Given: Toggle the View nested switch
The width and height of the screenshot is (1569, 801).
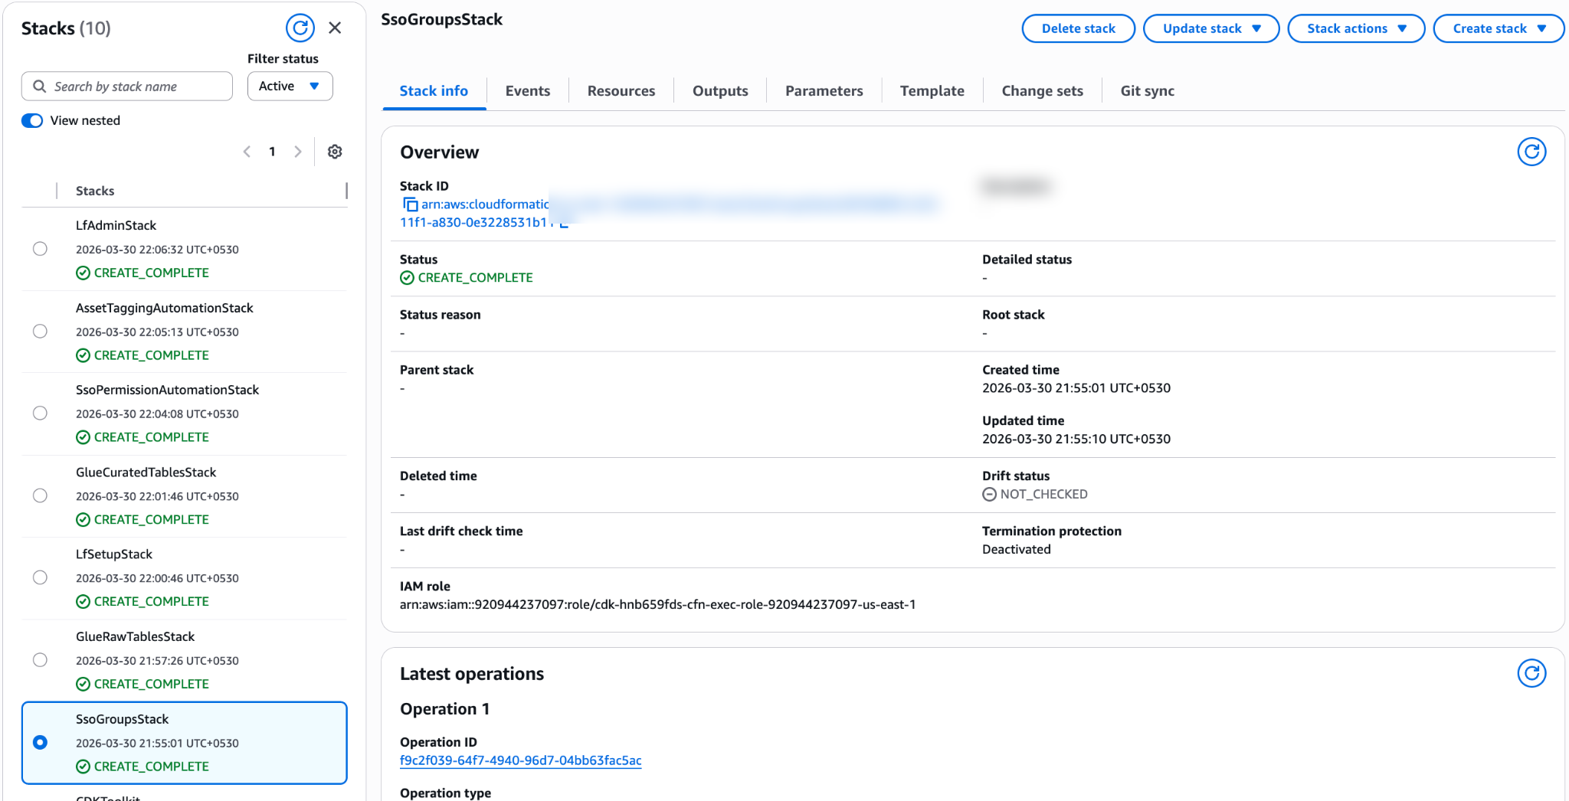Looking at the screenshot, I should (x=32, y=121).
